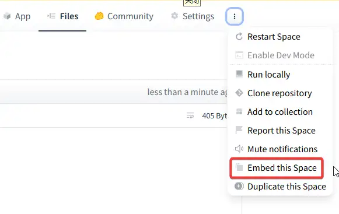The image size is (339, 214).
Task: Click the Clone repository git icon
Action: coord(239,93)
